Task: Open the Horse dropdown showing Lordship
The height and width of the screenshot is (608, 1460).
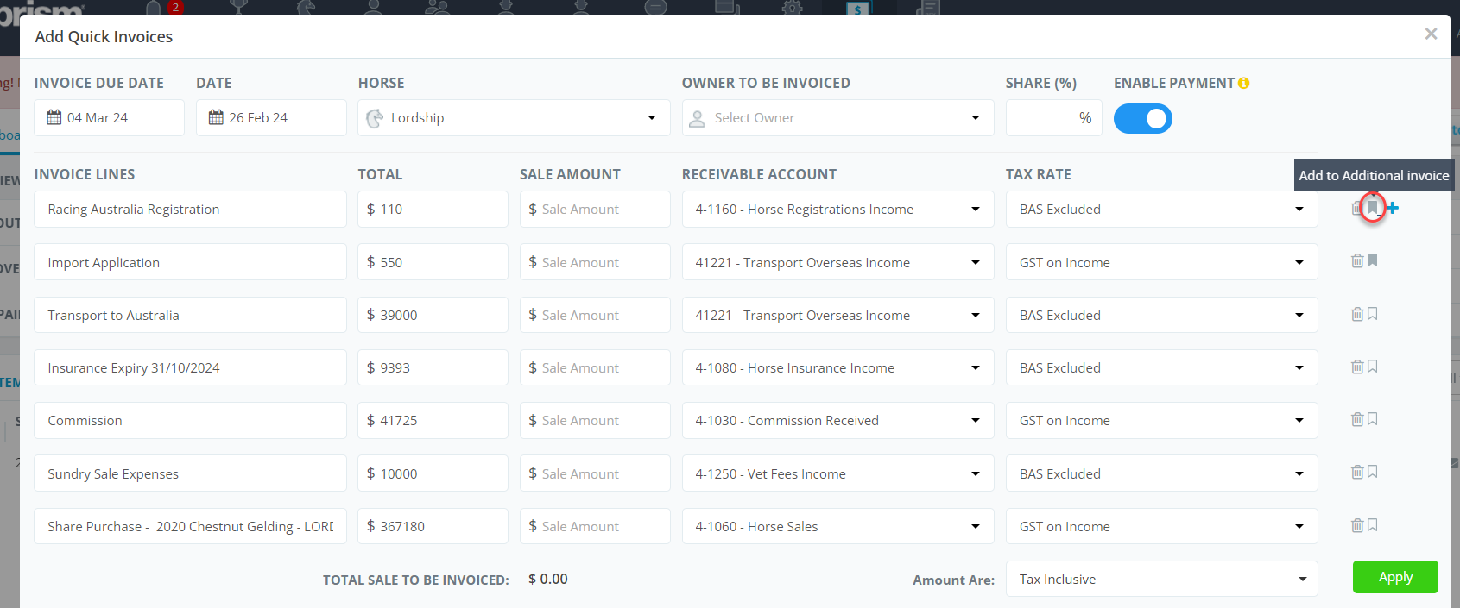Action: pos(514,118)
